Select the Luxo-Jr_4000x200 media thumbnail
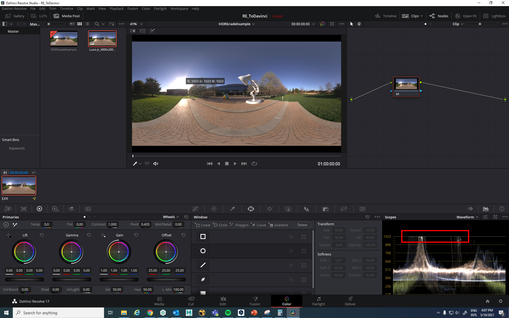 point(102,39)
